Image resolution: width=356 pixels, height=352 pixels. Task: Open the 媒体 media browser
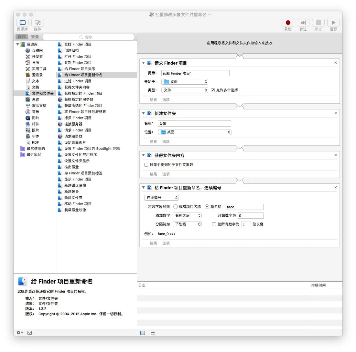[38, 23]
